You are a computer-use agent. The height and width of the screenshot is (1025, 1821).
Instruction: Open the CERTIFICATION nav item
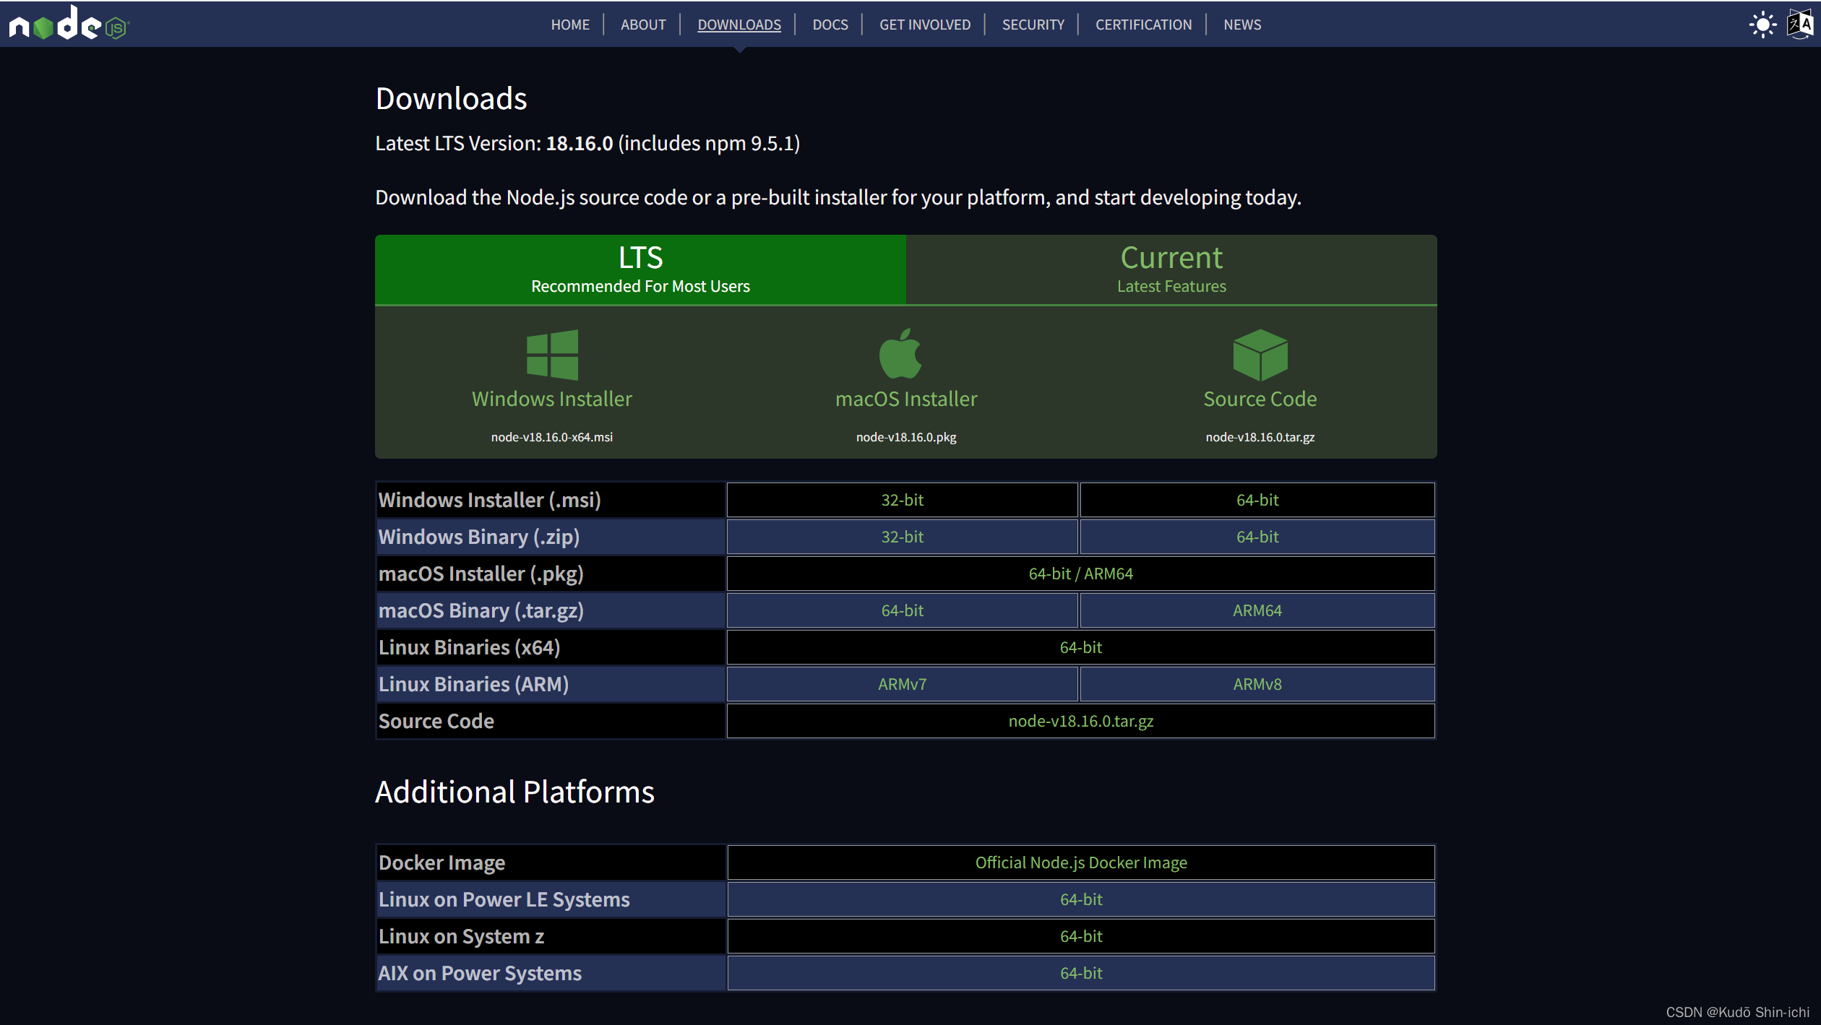1144,25
